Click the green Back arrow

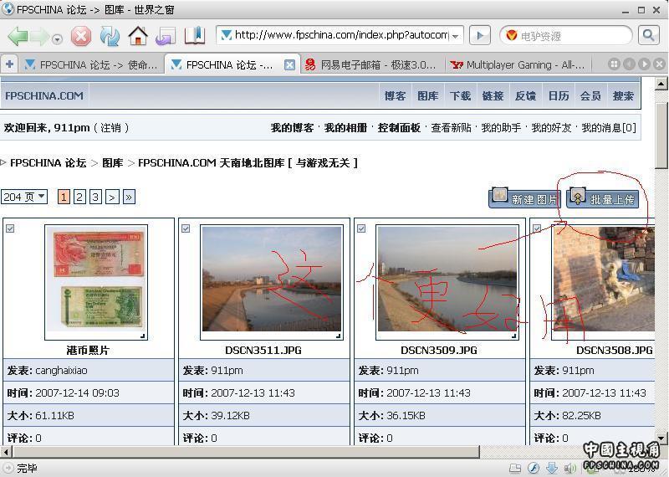18,36
